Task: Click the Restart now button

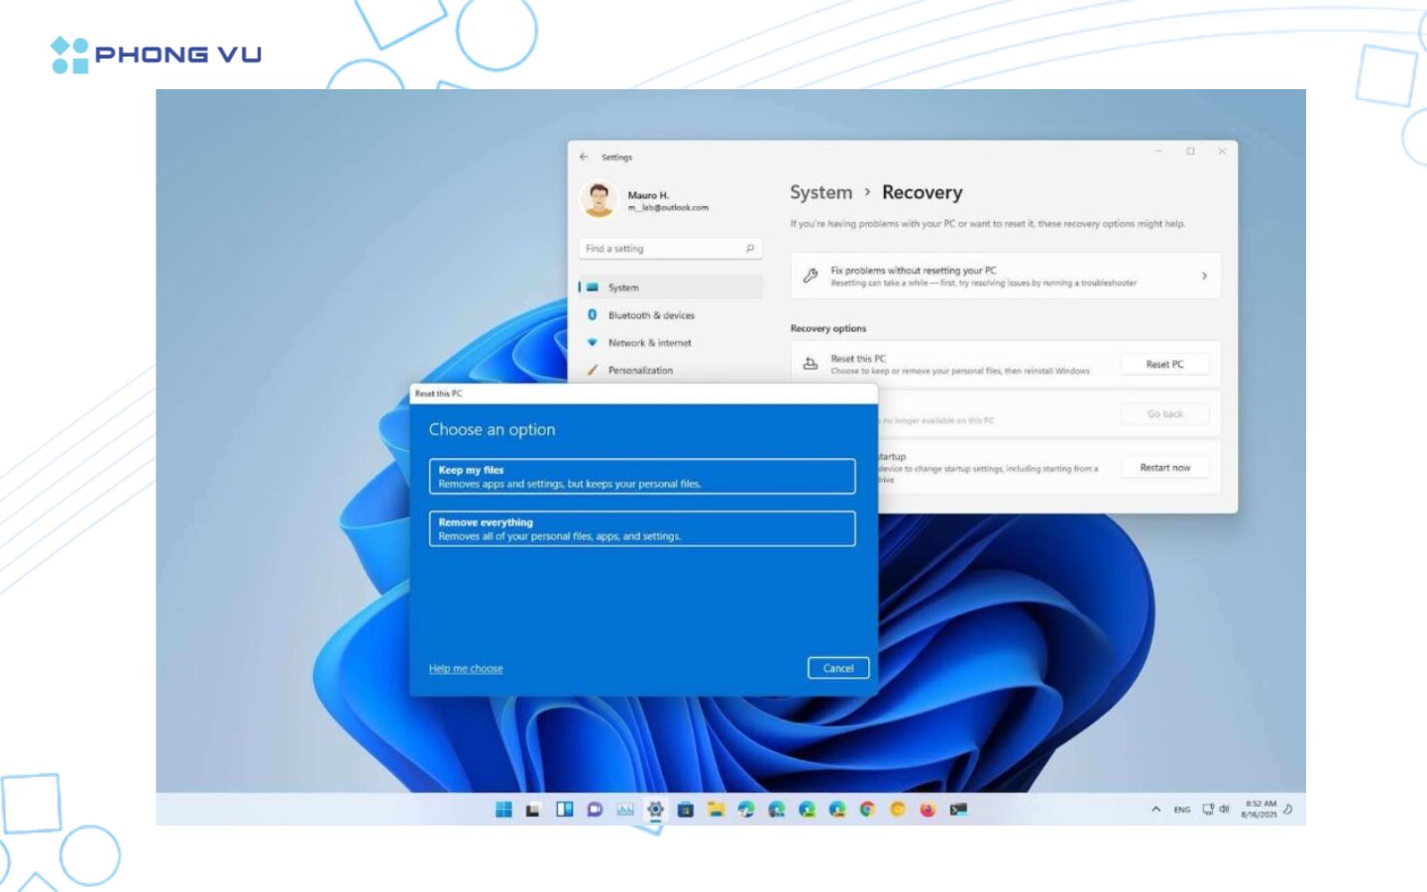Action: [1164, 468]
